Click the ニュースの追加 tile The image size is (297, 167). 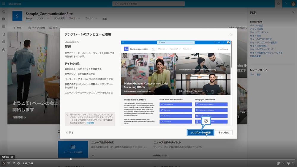pos(73,149)
